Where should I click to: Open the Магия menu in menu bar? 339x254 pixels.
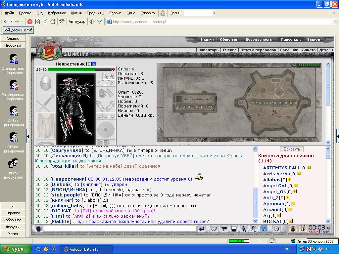tap(76, 13)
